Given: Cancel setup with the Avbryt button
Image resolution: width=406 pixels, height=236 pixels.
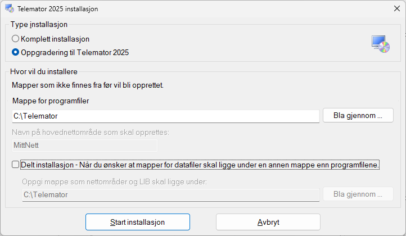Looking at the screenshot, I should 268,222.
